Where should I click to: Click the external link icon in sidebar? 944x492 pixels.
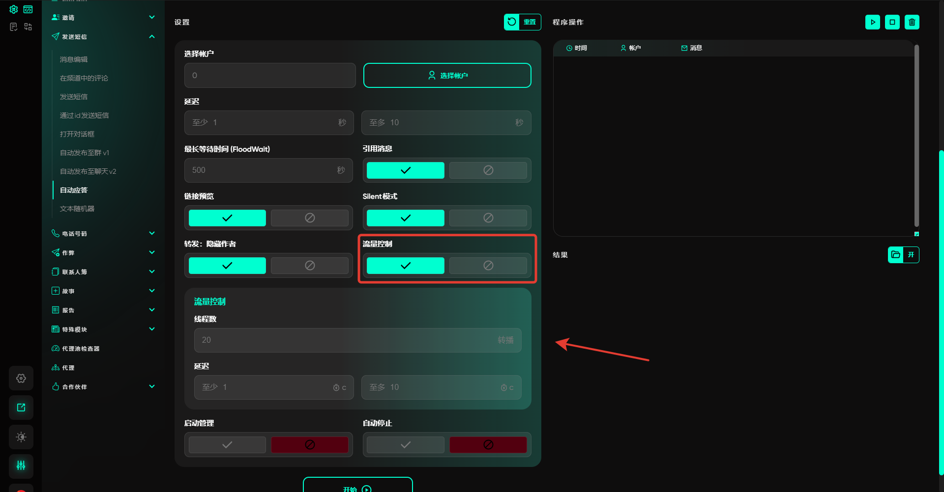point(21,408)
